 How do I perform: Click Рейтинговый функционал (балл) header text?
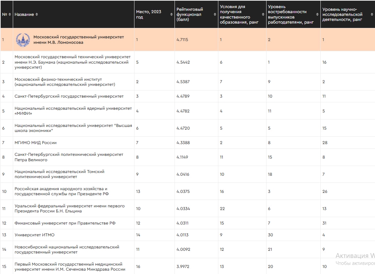(190, 14)
